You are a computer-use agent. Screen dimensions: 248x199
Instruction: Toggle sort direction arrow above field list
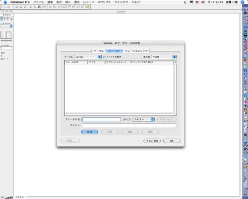pyautogui.click(x=175, y=62)
